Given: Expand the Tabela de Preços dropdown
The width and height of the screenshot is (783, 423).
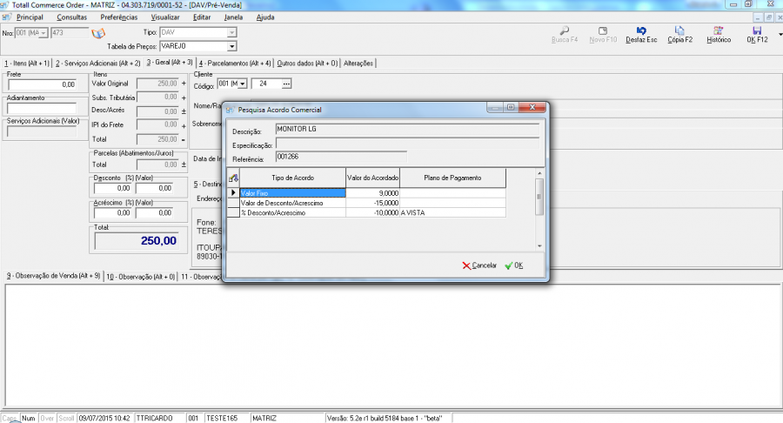Looking at the screenshot, I should click(x=232, y=46).
